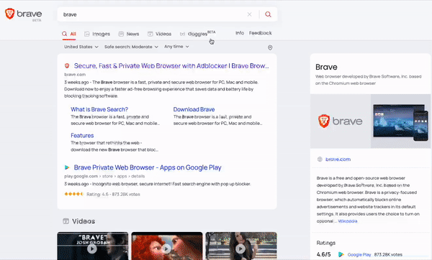Click the 4.6/5 rating value
The image size is (432, 260).
tap(323, 254)
